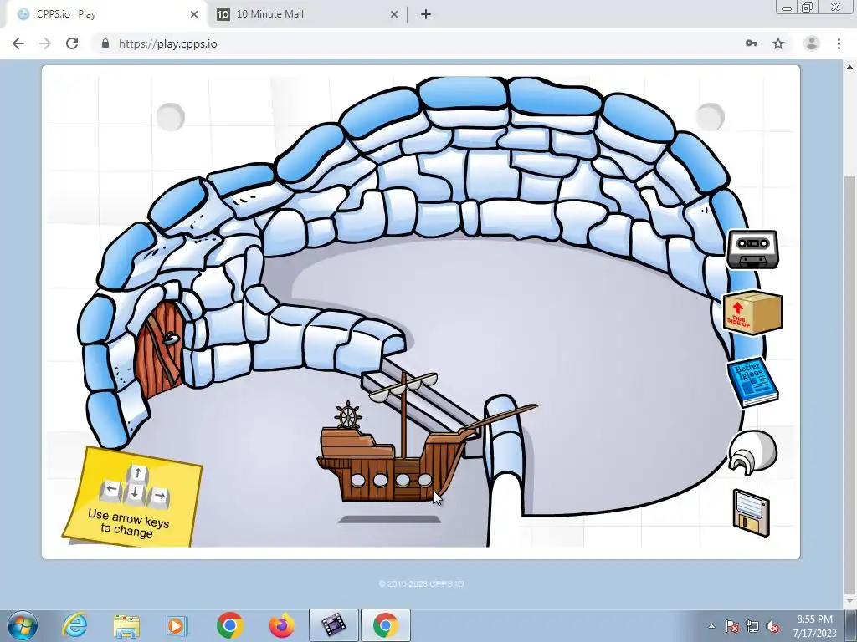Viewport: 857px width, 642px height.
Task: Open first Chrome icon in taskbar
Action: click(x=229, y=625)
